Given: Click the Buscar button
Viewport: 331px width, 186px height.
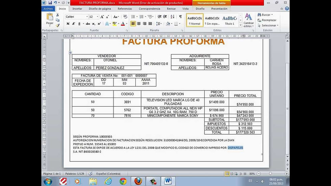Looking at the screenshot, I should [265, 15].
